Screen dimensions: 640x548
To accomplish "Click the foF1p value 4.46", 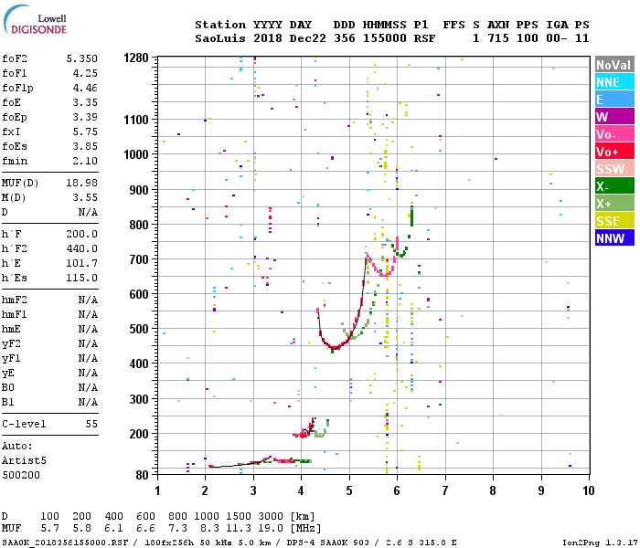I will [x=85, y=88].
